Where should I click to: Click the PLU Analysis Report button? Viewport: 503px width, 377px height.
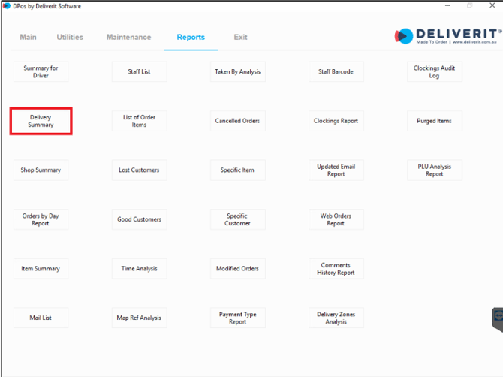click(434, 170)
